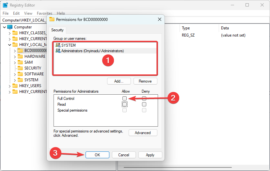This screenshot has width=270, height=171.
Task: Select the HKEY_USERS tree label
Action: (x=30, y=86)
